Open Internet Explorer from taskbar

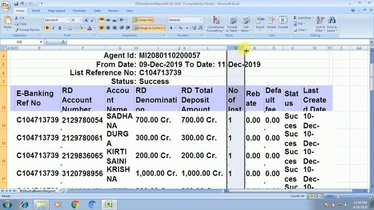25,205
